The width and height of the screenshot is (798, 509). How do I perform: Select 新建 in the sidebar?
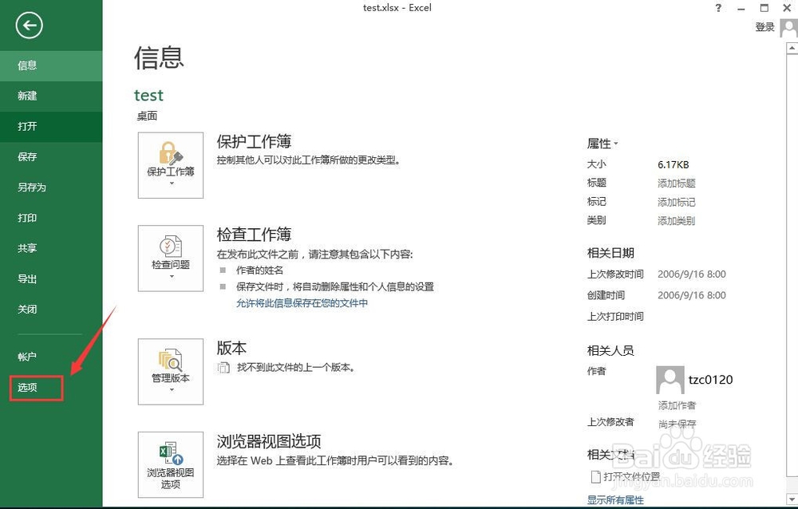tap(51, 96)
